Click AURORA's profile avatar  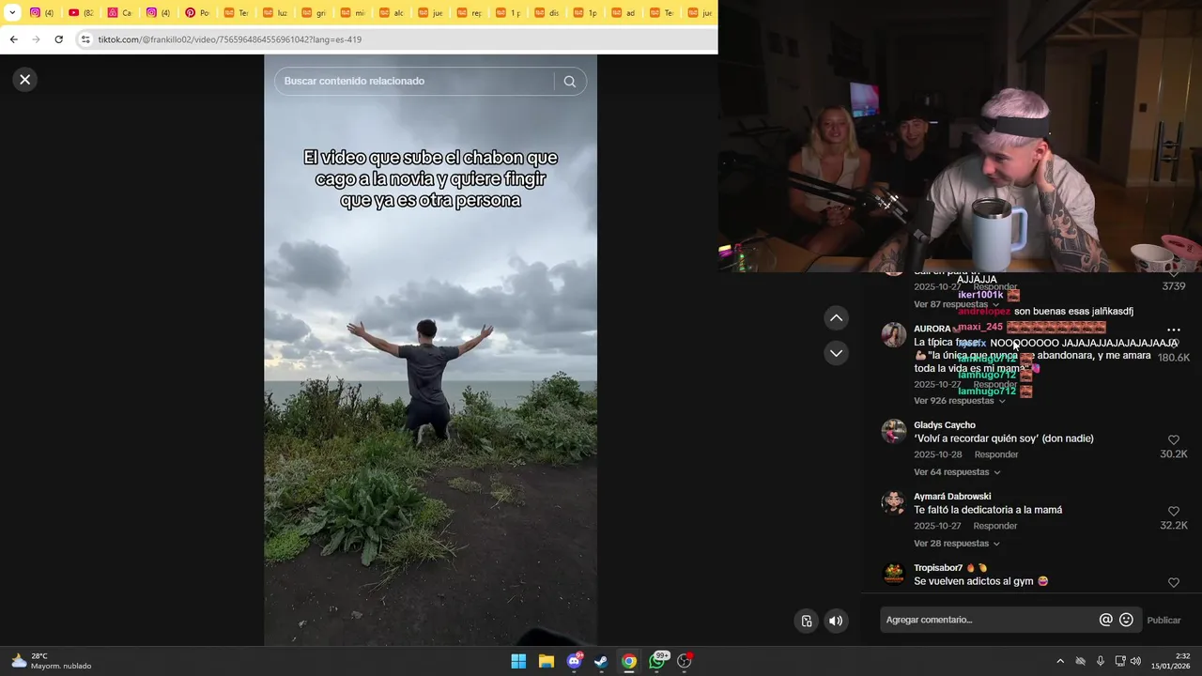click(893, 334)
